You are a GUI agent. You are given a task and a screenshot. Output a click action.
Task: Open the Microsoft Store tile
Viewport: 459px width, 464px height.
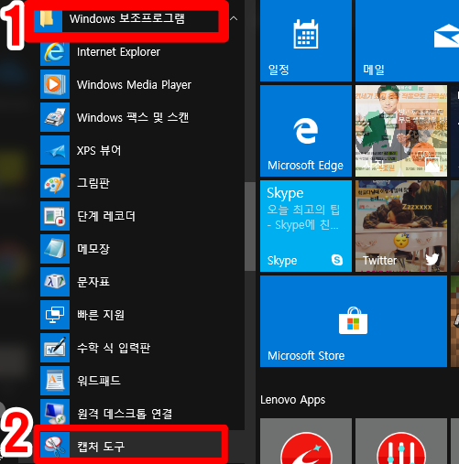click(354, 321)
